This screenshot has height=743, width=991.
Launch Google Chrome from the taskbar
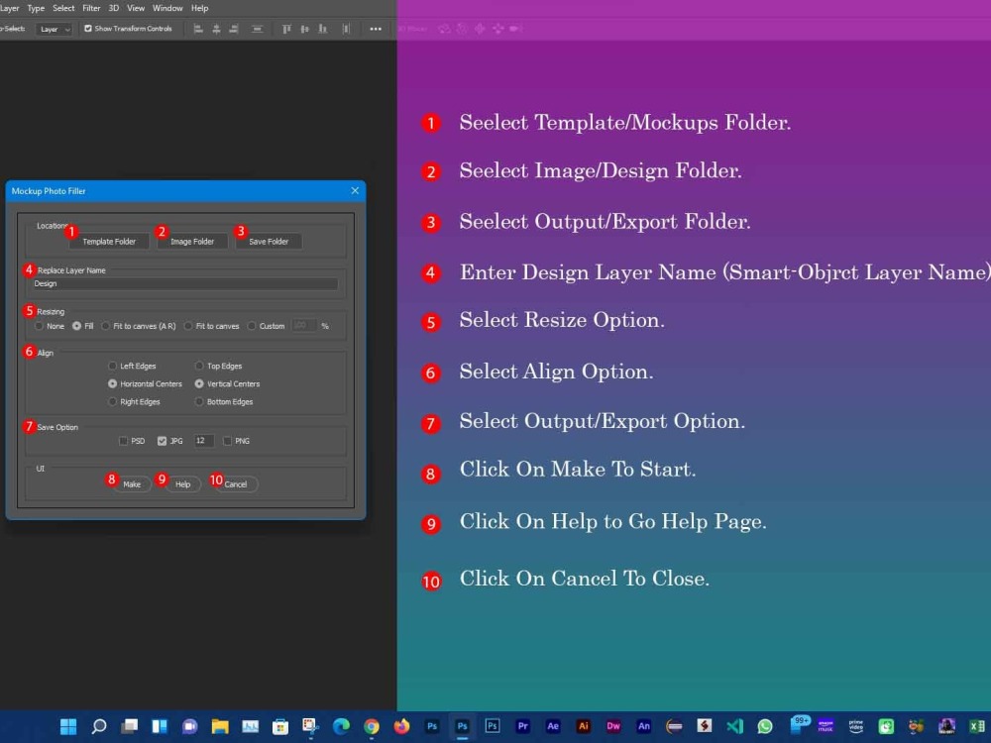click(372, 726)
